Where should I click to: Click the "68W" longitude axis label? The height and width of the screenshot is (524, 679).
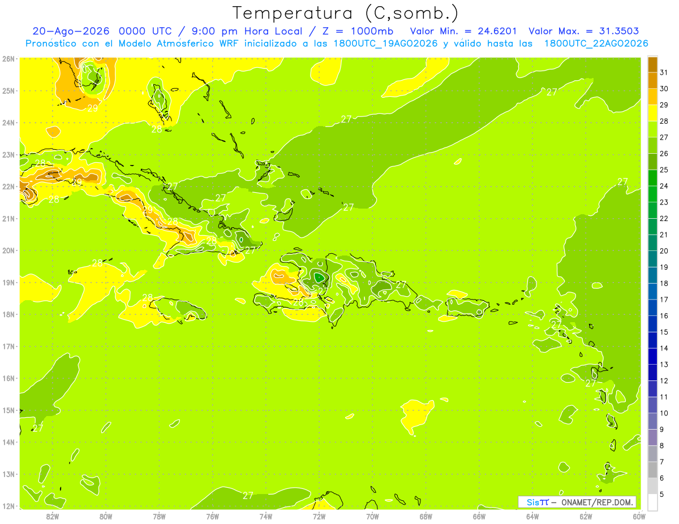click(426, 516)
